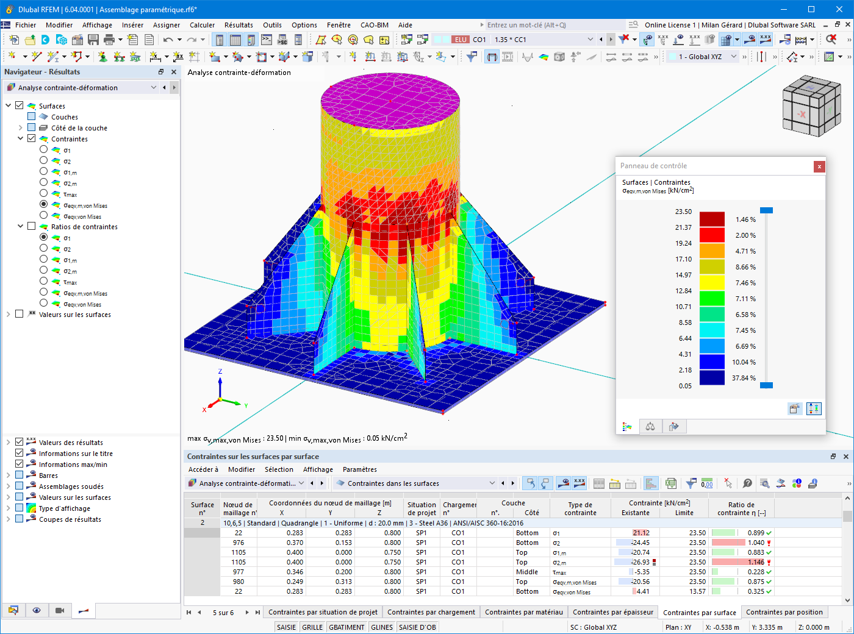Click the camera icon at navigator bottom
The image size is (854, 634).
pos(60,610)
